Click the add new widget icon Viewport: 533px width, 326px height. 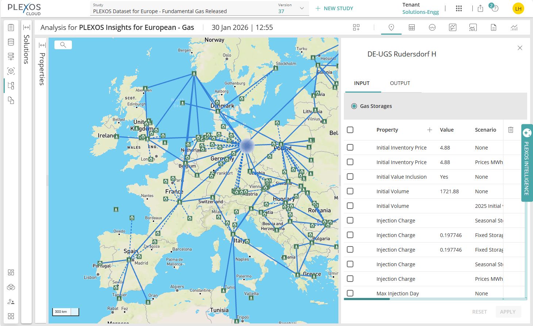coord(356,27)
